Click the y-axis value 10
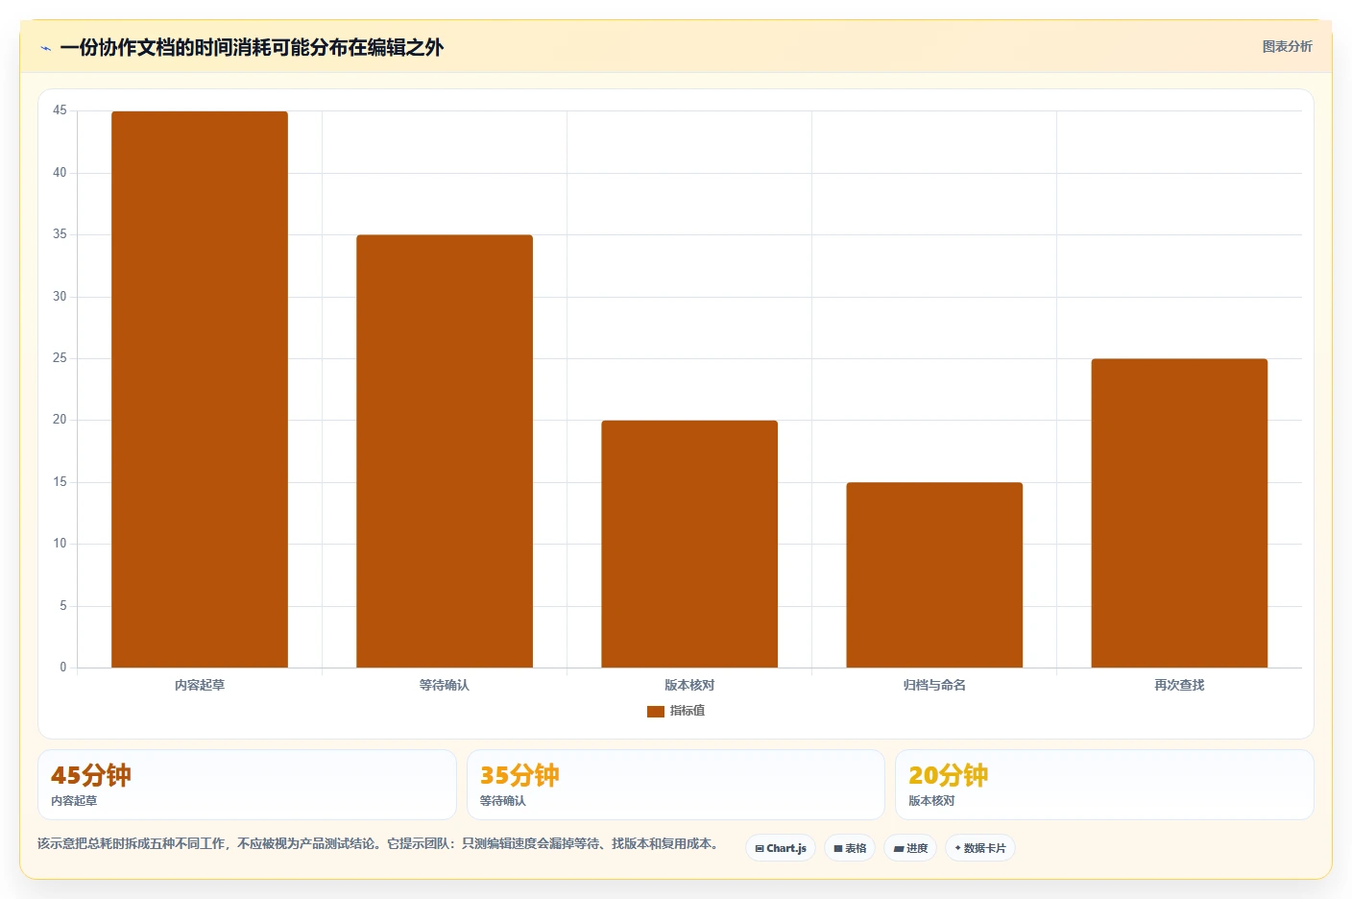Viewport: 1352px width, 899px height. point(60,544)
